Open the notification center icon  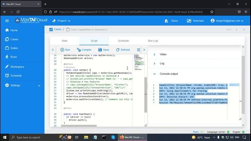pos(244,137)
